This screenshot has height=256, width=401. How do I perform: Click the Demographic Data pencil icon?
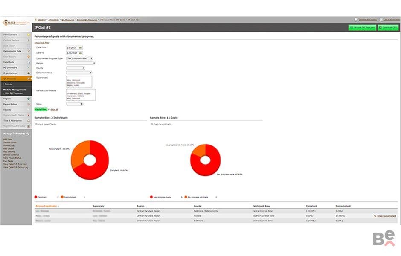[29, 51]
